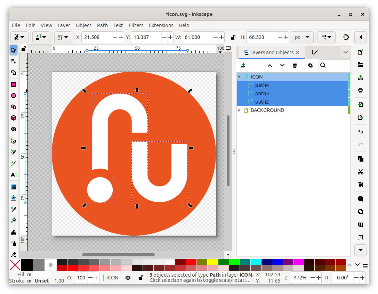Screen dimensions: 378x294
Task: Choose the Dropper color picker tool
Action: (14, 209)
